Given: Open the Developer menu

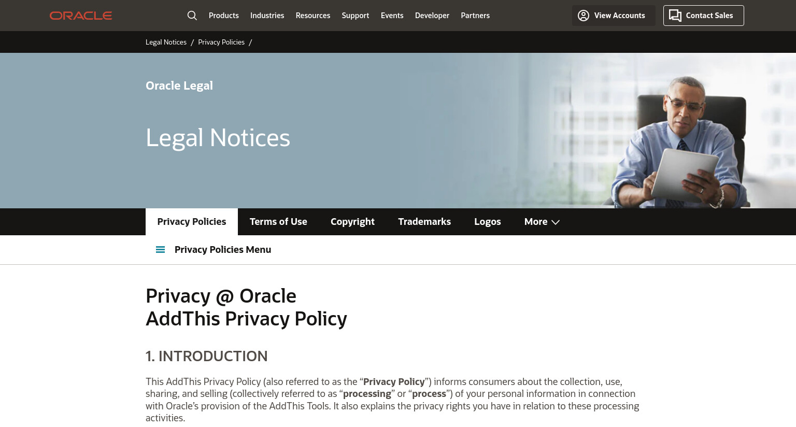Looking at the screenshot, I should 432,16.
